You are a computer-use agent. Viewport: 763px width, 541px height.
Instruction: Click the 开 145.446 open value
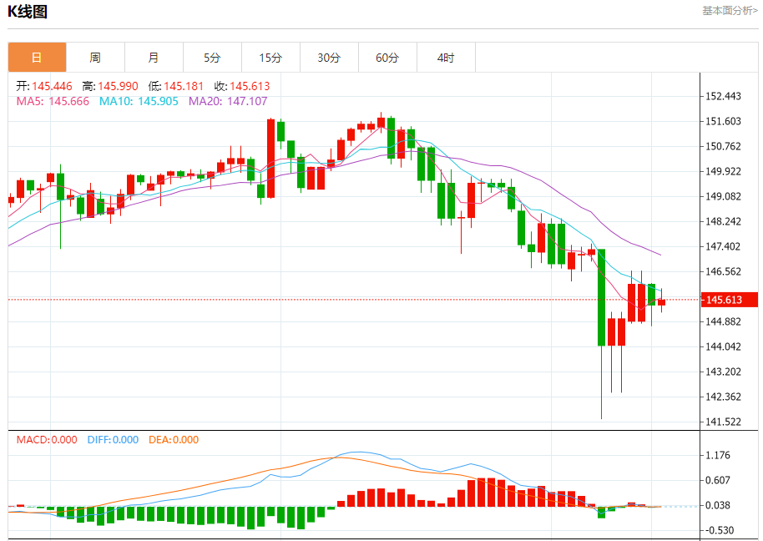[43, 86]
